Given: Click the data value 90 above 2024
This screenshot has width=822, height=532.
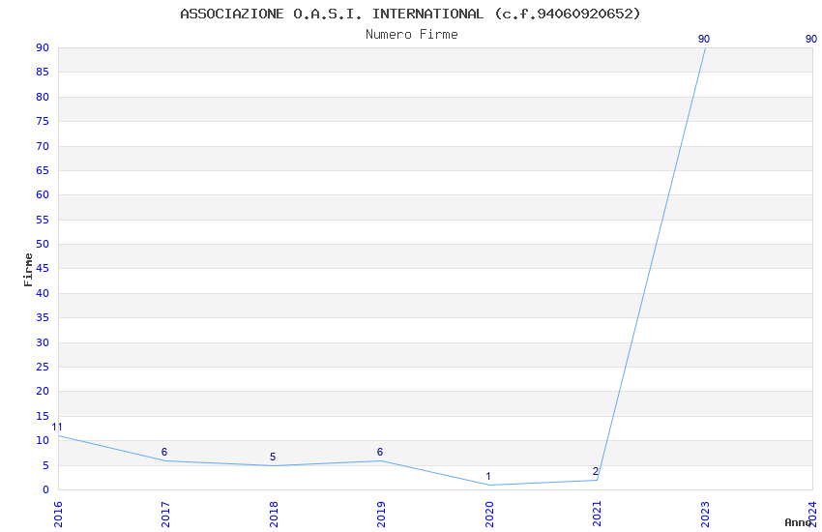Looking at the screenshot, I should (x=811, y=40).
